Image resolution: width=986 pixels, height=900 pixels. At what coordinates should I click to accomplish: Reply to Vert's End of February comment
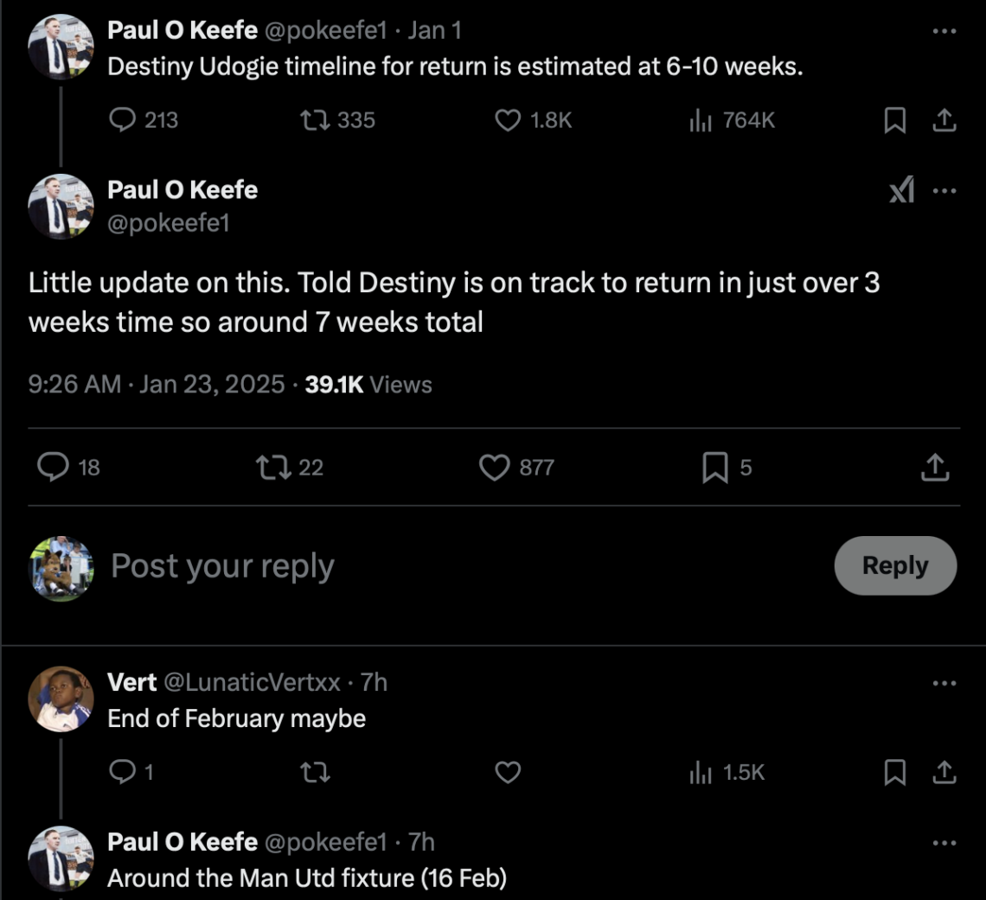(123, 772)
